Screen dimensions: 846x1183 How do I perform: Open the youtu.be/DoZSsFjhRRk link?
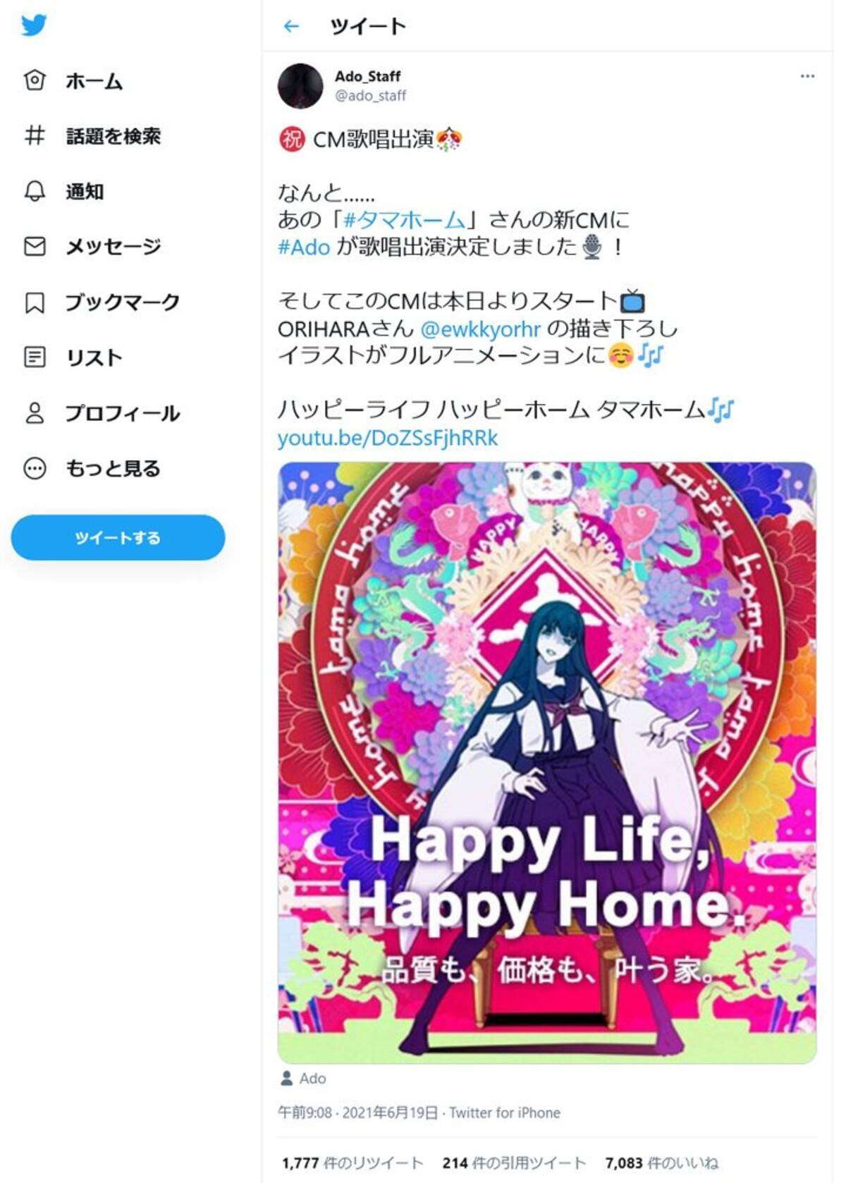click(x=388, y=438)
